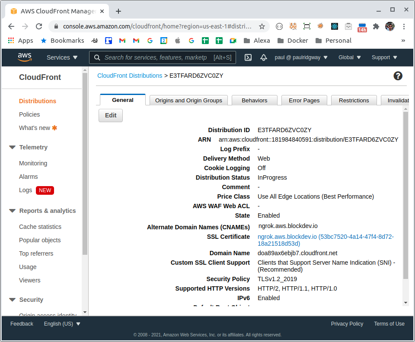415x342 pixels.
Task: Click the React DevTools extension icon
Action: [335, 26]
